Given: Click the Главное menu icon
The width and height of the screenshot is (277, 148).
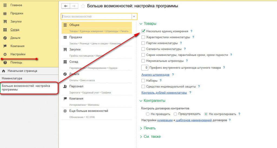Looking at the screenshot, I should pos(5,5).
